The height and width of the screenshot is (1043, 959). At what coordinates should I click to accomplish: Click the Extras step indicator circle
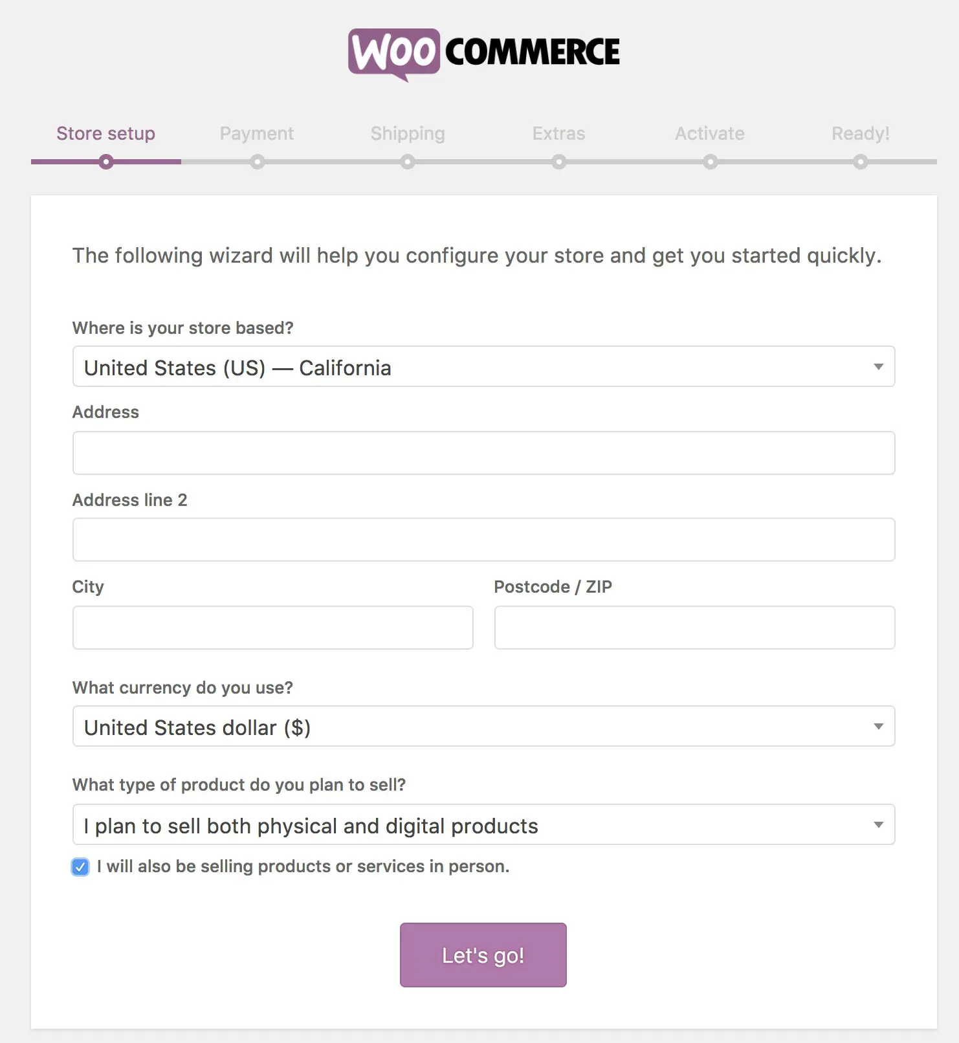point(558,162)
